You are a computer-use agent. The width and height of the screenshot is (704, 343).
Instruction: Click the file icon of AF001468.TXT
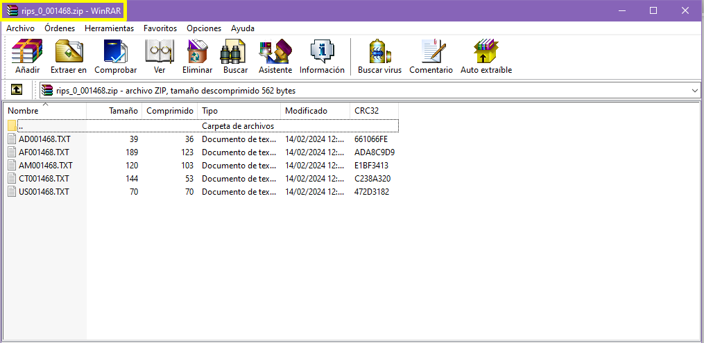(x=12, y=152)
